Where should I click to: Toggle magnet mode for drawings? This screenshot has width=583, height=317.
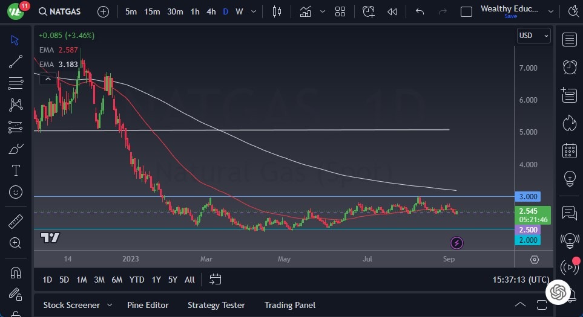click(16, 273)
